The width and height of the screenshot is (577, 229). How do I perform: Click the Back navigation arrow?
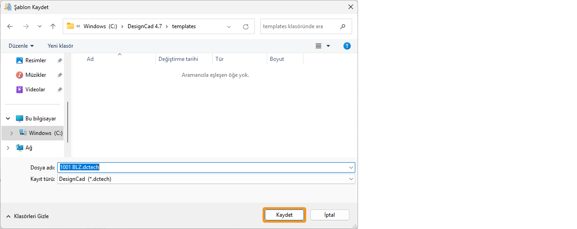tap(10, 26)
